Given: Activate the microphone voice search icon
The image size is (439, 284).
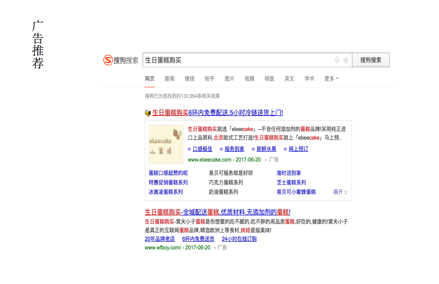Looking at the screenshot, I should click(337, 60).
